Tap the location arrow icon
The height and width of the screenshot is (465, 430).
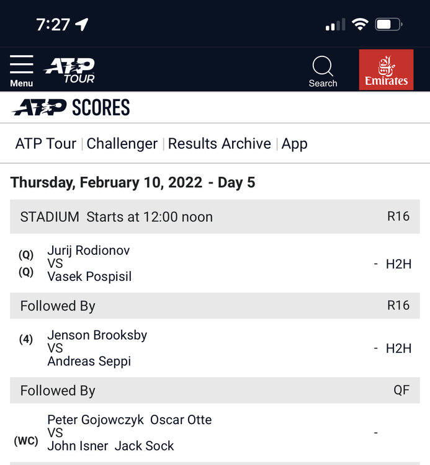point(81,24)
